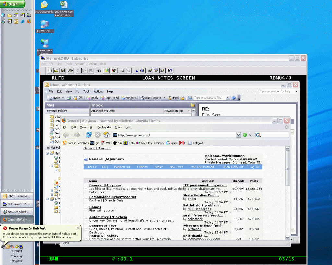This screenshot has height=265, width=332.
Task: Open the CompuGlobalHyperMegaNet forum link
Action: point(113,197)
